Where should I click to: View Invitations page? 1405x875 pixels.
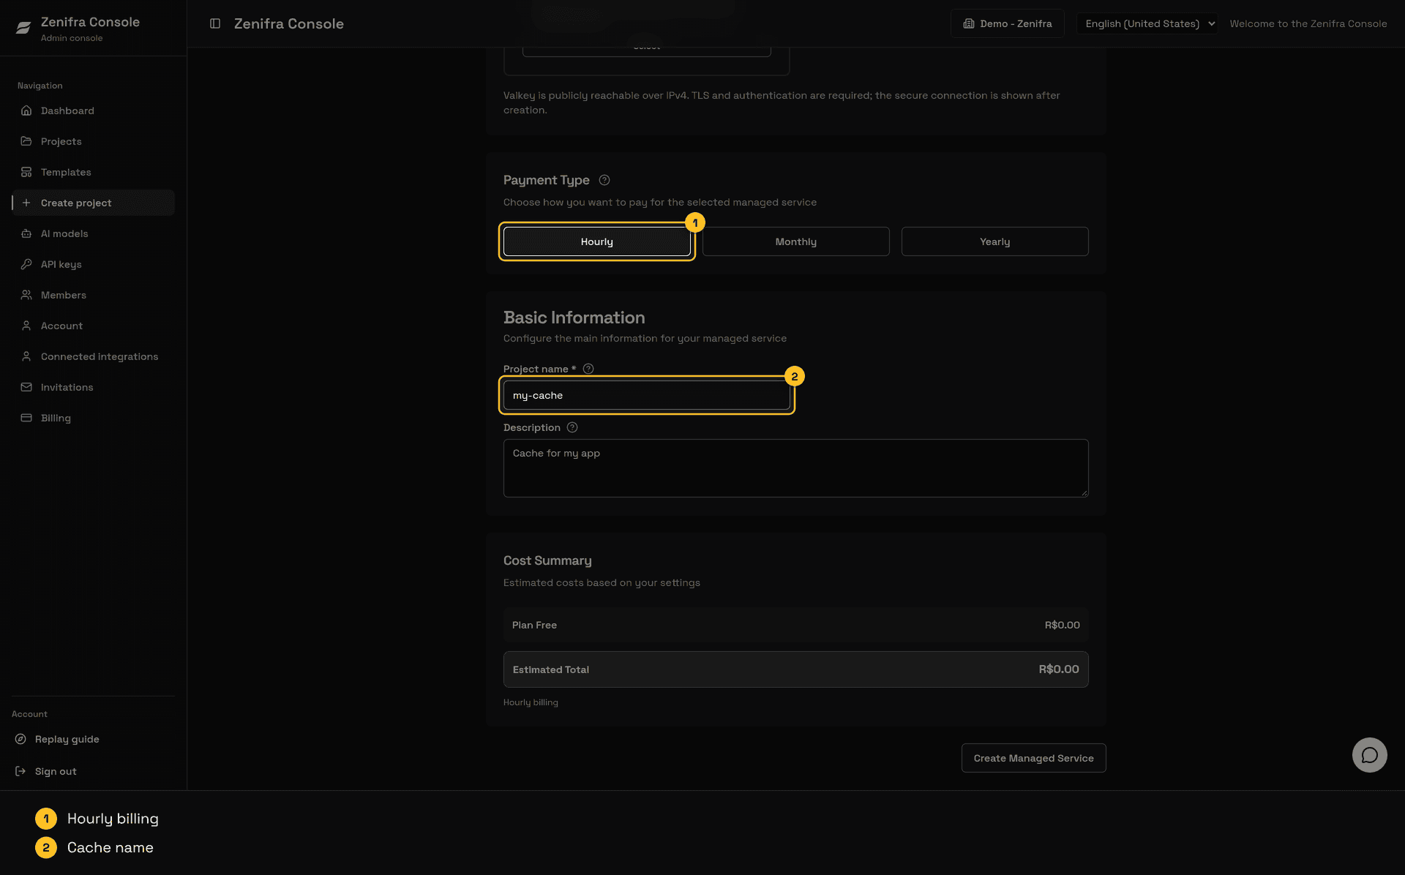click(x=93, y=387)
